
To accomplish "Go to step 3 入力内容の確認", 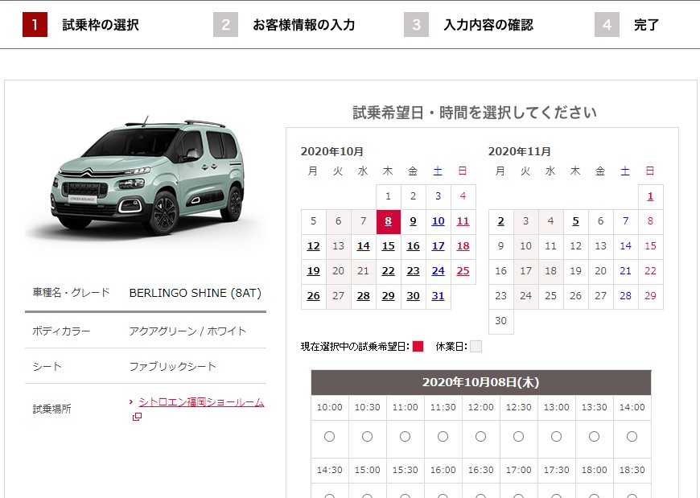I will click(469, 25).
